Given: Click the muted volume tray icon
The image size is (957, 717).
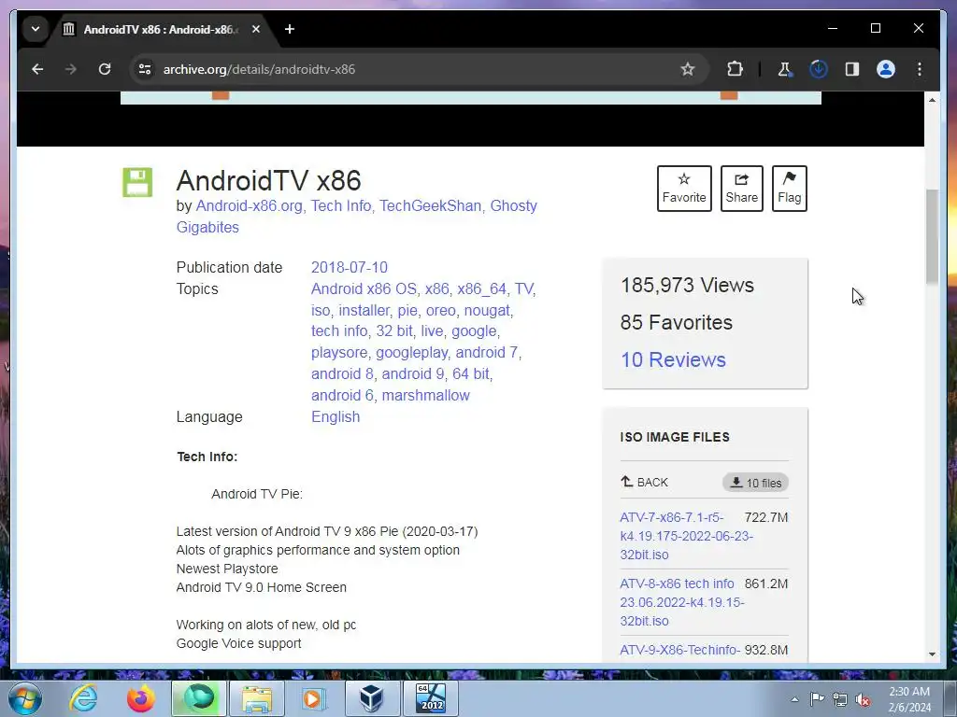Looking at the screenshot, I should click(863, 699).
